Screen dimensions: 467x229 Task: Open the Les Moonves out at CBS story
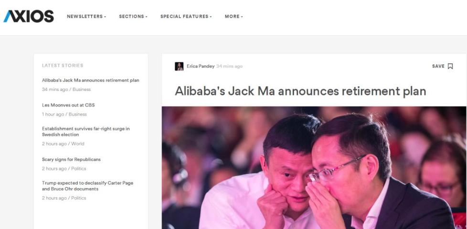tap(68, 105)
